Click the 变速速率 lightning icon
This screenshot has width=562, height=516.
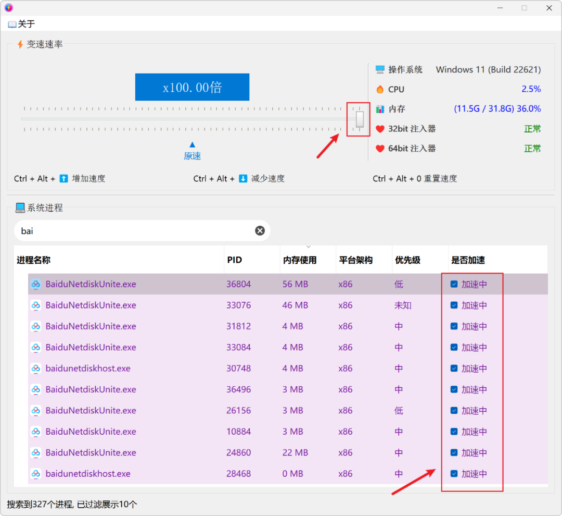tap(20, 44)
